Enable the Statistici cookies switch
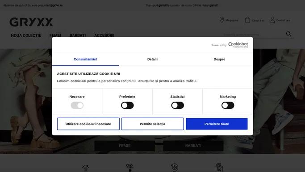This screenshot has height=172, width=305. tap(177, 105)
